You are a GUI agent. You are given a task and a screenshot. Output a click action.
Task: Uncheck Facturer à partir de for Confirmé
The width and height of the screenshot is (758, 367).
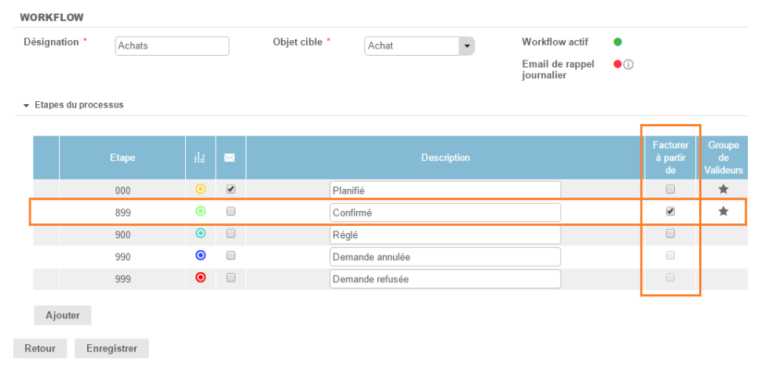670,212
